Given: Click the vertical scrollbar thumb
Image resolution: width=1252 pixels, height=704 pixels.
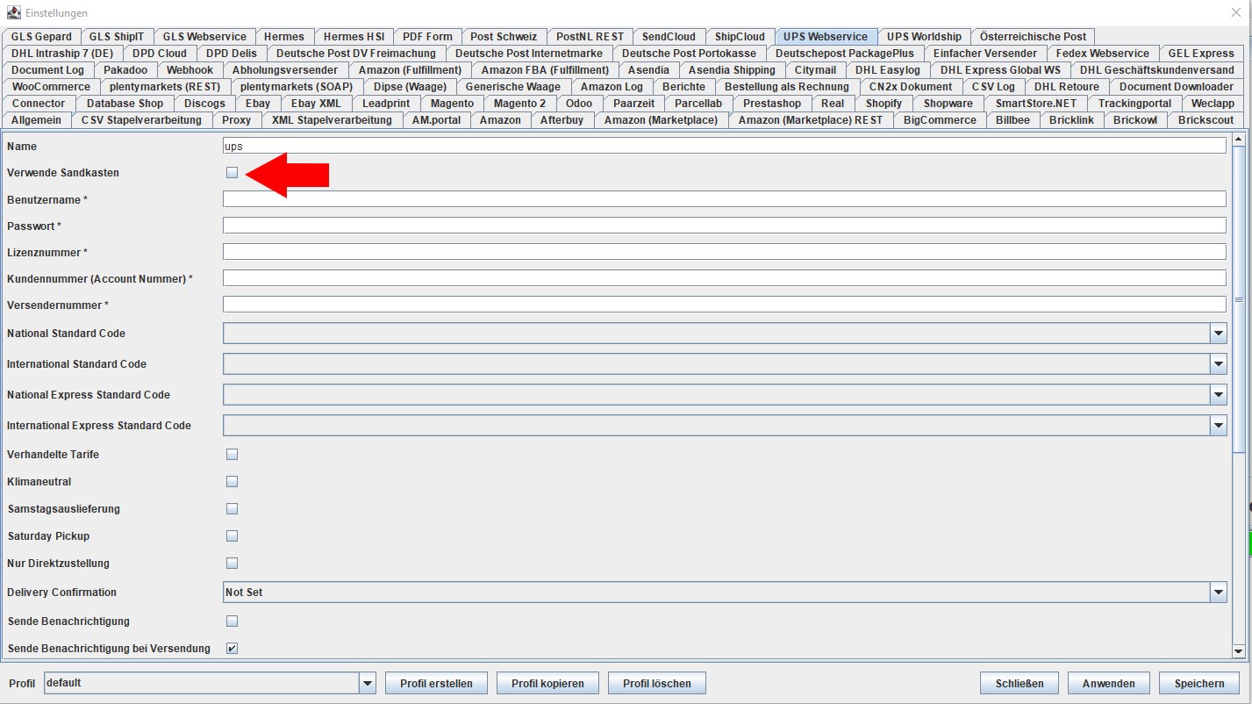Looking at the screenshot, I should point(1239,299).
